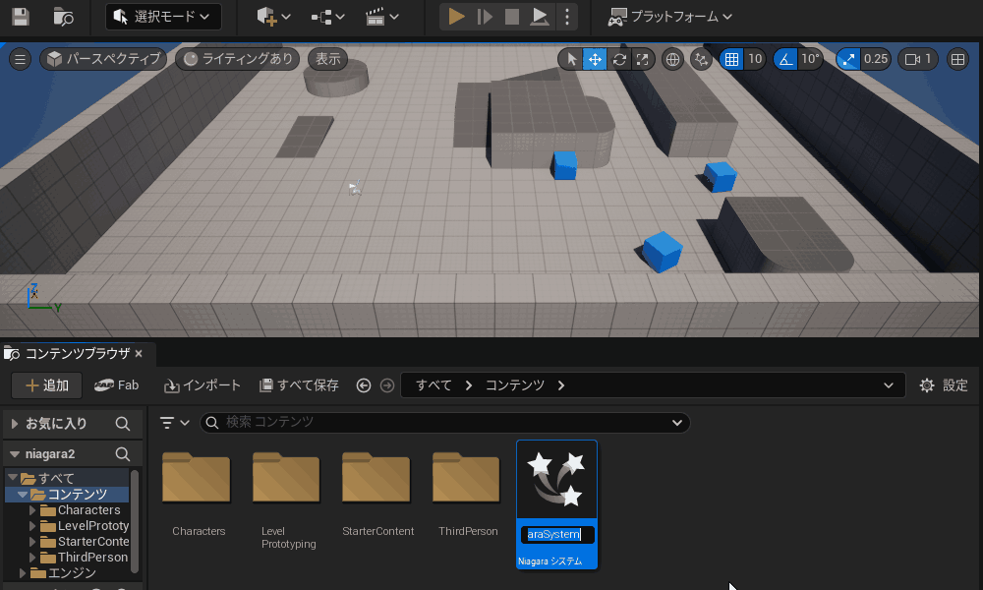The image size is (983, 590).
Task: Select the translate (move) gizmo tool
Action: coord(595,59)
